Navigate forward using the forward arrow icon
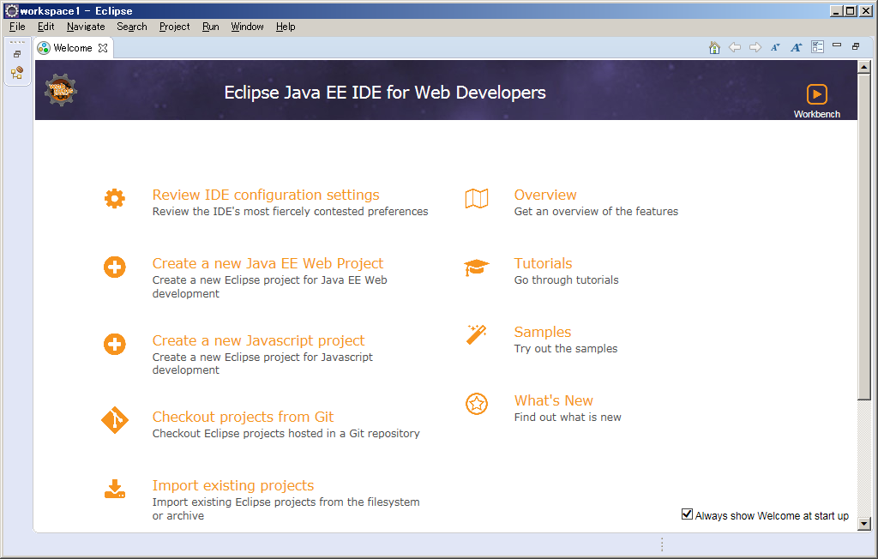This screenshot has width=878, height=559. pyautogui.click(x=755, y=47)
